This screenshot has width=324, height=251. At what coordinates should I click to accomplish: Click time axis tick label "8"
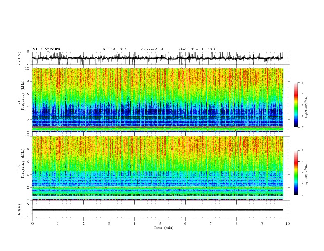(x=236, y=224)
